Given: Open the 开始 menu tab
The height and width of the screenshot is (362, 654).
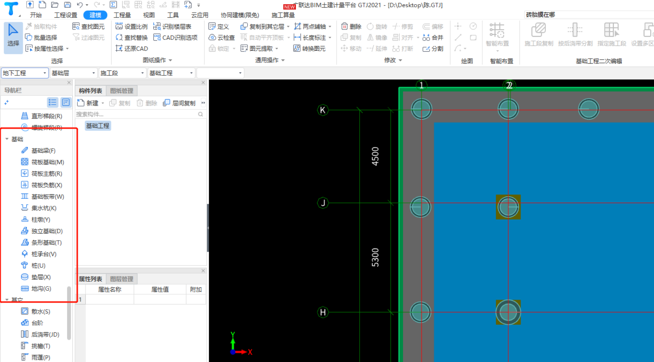Looking at the screenshot, I should click(36, 15).
